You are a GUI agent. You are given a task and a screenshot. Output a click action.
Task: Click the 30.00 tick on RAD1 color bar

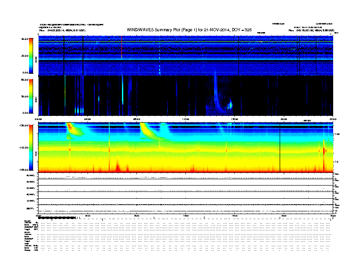(x=24, y=96)
